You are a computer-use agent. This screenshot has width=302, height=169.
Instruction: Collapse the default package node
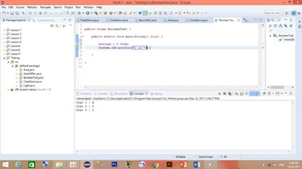point(13,66)
